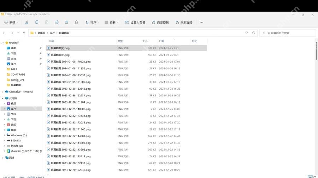The width and height of the screenshot is (318, 178).
Task: Expand the address bar history dropdown
Action: (247, 33)
